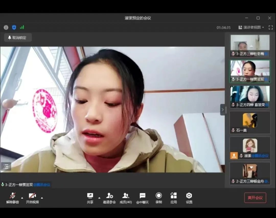Open the speaker view layout dropdown
Screen dimensions: 276x218
pos(251,28)
